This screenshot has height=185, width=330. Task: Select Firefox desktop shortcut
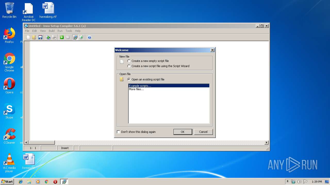tap(9, 35)
